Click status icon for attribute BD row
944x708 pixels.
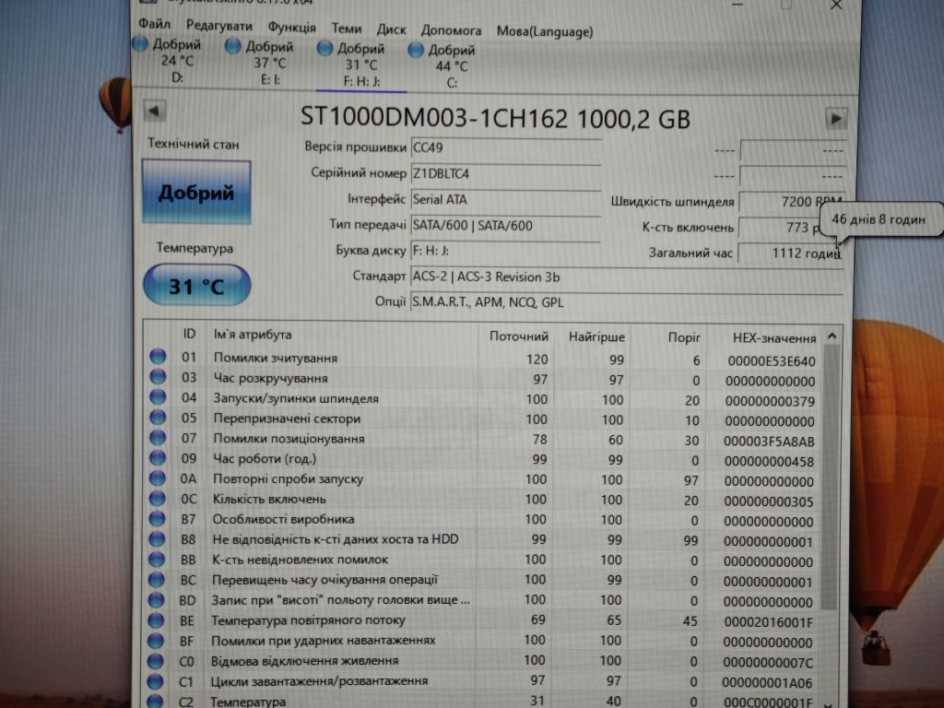(x=156, y=599)
